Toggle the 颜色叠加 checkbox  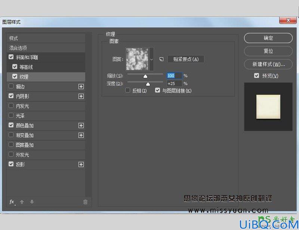coord(11,125)
